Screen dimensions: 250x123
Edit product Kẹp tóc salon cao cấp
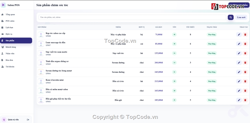click(239, 35)
